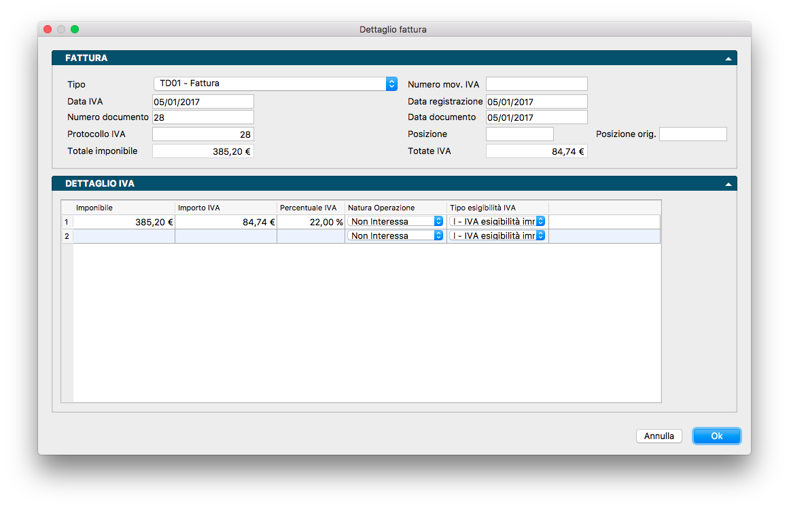This screenshot has width=789, height=509.
Task: Click the Data IVA field
Action: point(203,102)
